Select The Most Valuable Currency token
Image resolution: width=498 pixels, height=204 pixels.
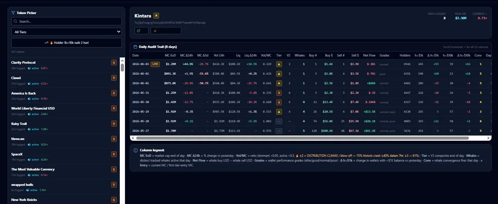pos(64,172)
